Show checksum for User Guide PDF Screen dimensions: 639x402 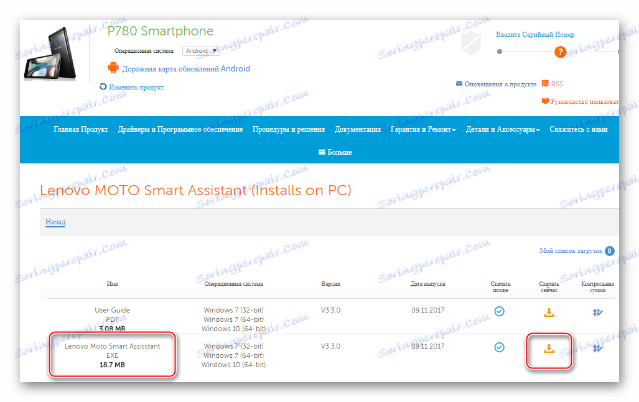(x=597, y=313)
